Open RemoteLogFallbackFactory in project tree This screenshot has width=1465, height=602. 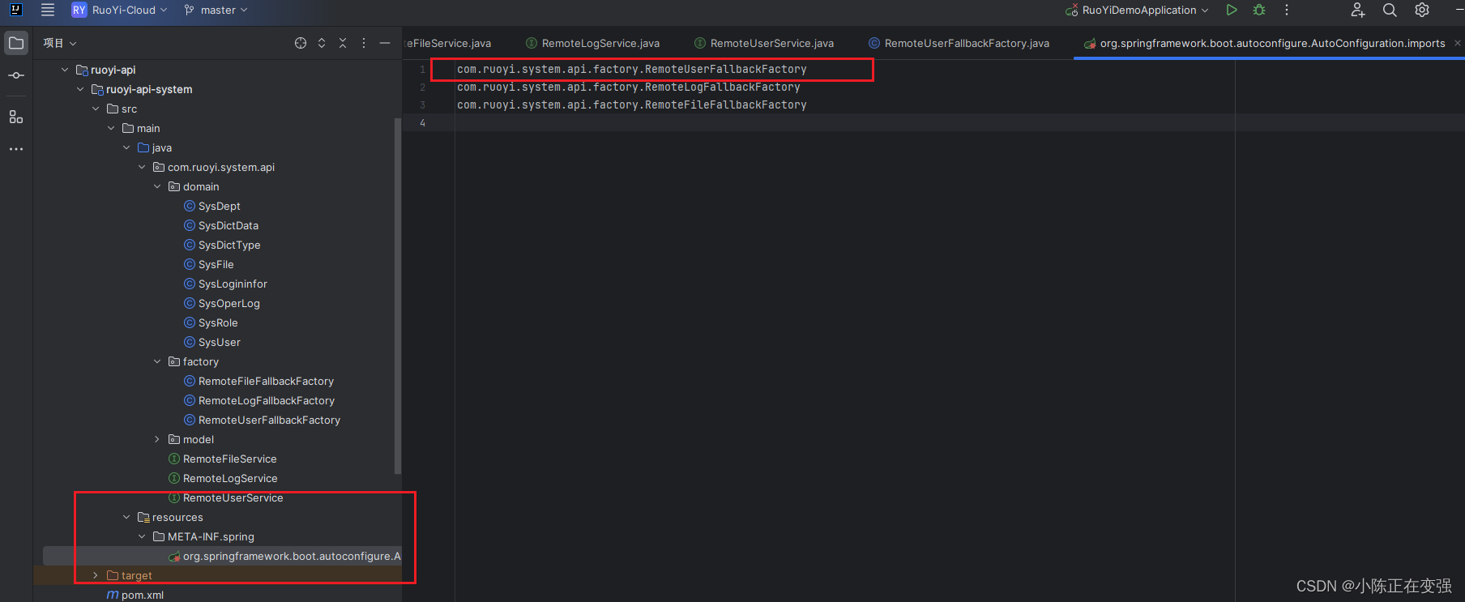(x=259, y=400)
